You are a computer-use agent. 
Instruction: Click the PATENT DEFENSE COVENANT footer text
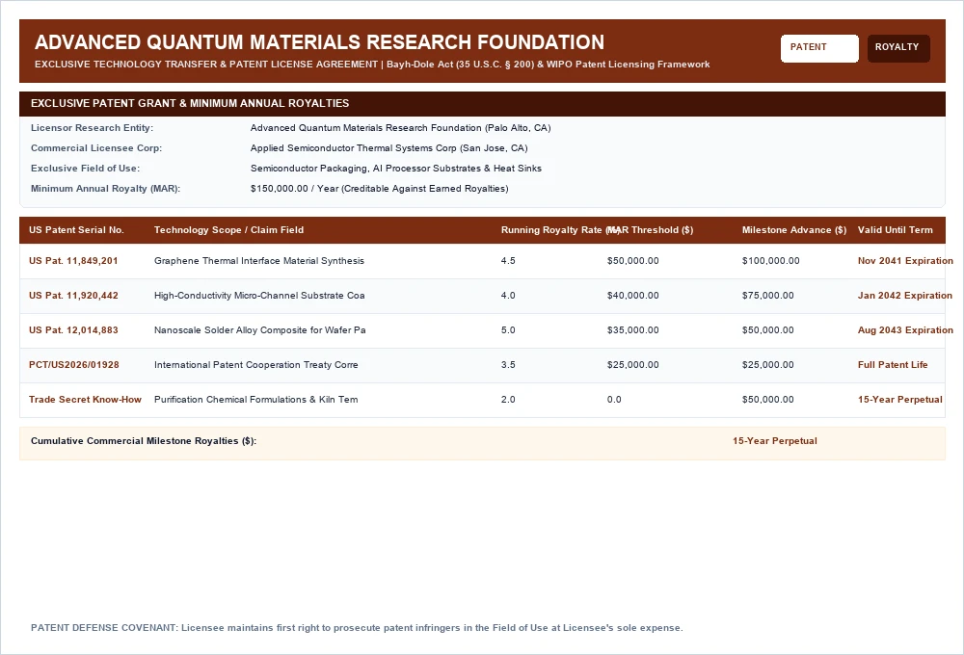[357, 628]
